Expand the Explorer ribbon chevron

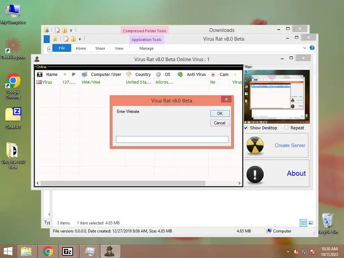pos(304,48)
